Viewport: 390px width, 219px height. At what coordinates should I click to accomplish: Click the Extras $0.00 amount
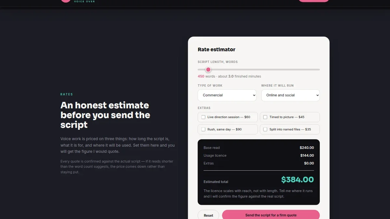(309, 164)
